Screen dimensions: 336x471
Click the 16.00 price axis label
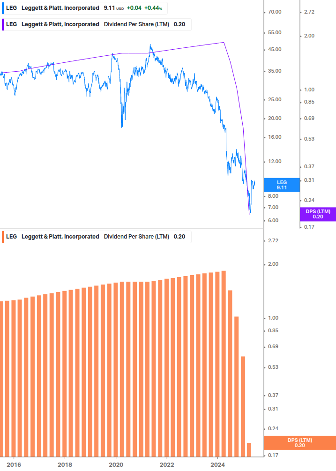click(275, 137)
